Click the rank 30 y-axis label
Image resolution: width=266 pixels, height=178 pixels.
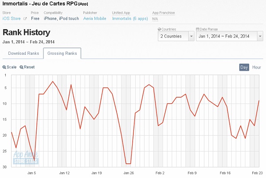click(4, 167)
